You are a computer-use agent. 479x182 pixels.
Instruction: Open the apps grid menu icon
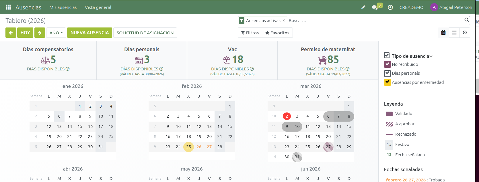click(x=8, y=7)
